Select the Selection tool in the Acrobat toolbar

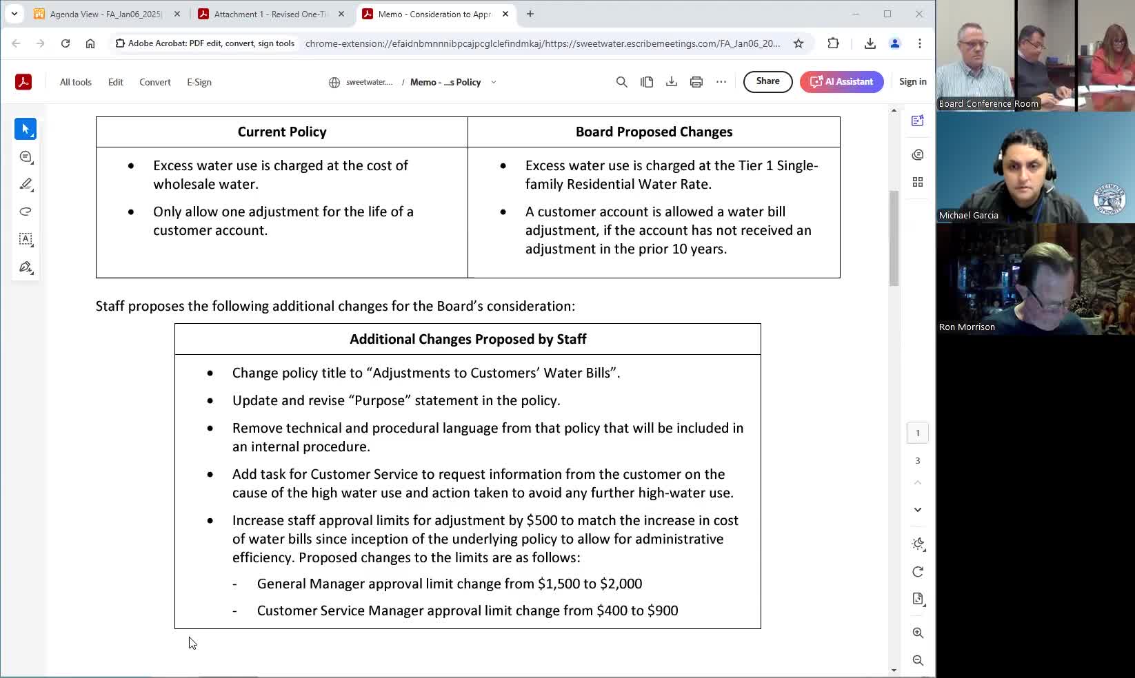[26, 129]
